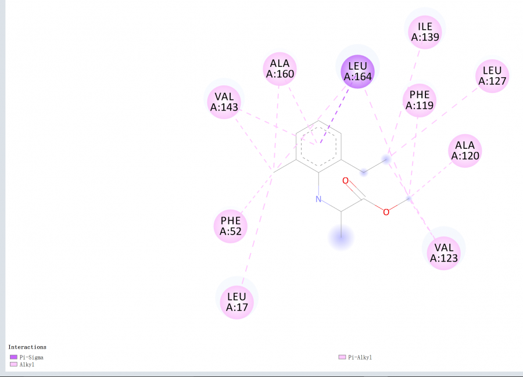The width and height of the screenshot is (523, 377).
Task: Click the ALA A:160 residue circle
Action: 280,69
